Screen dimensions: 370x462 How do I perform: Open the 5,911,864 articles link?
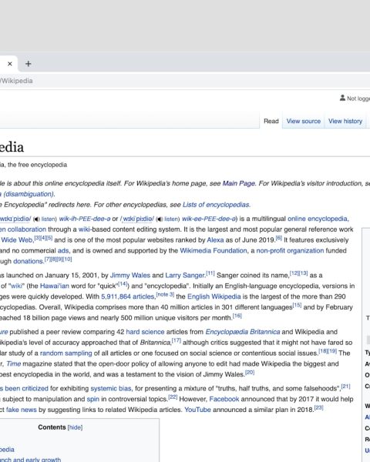[x=128, y=296]
